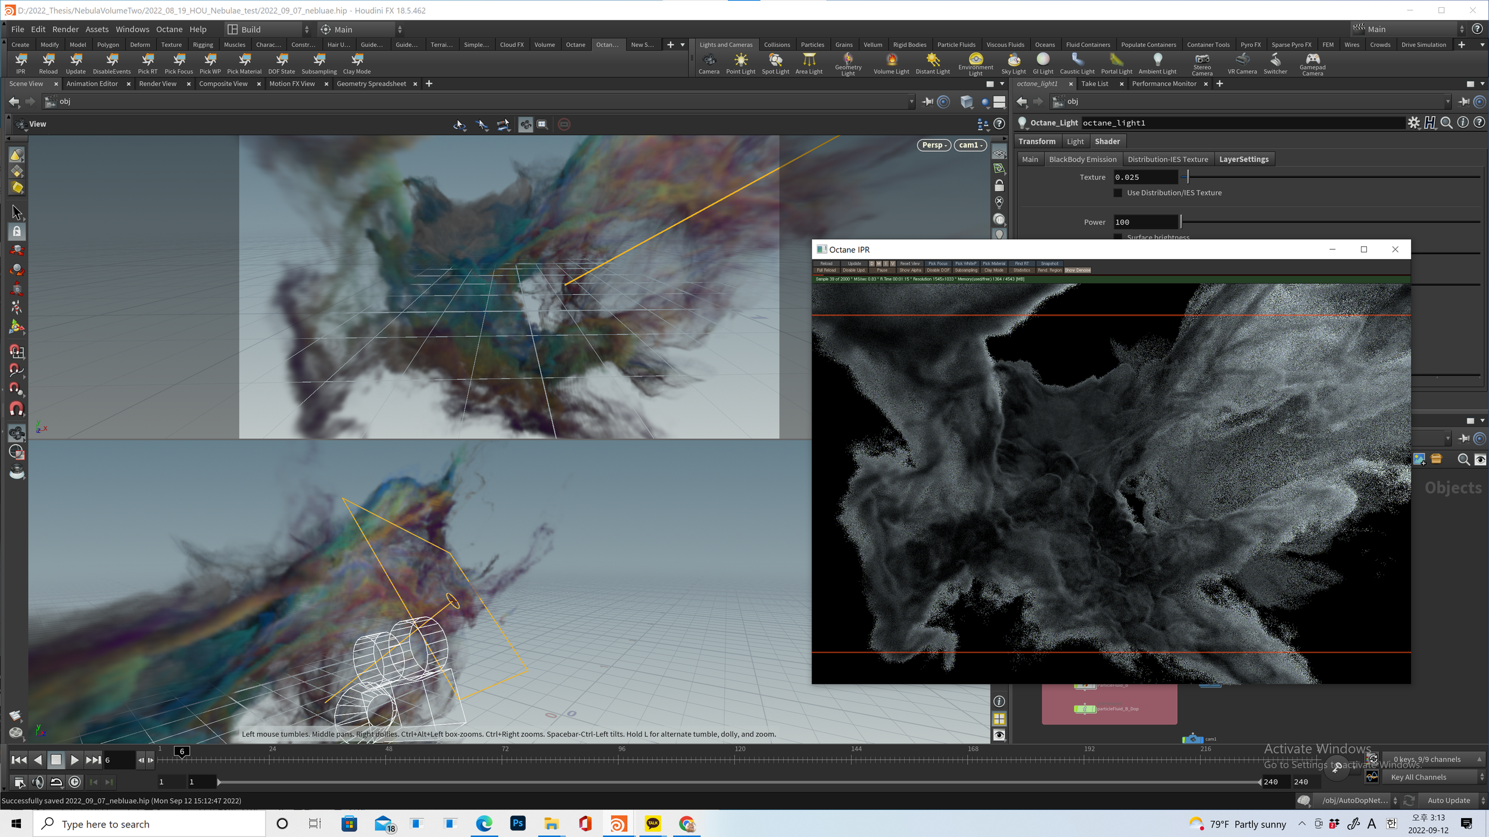Enable Use Distribution/IES Texture checkbox
The image size is (1489, 837).
(x=1118, y=193)
